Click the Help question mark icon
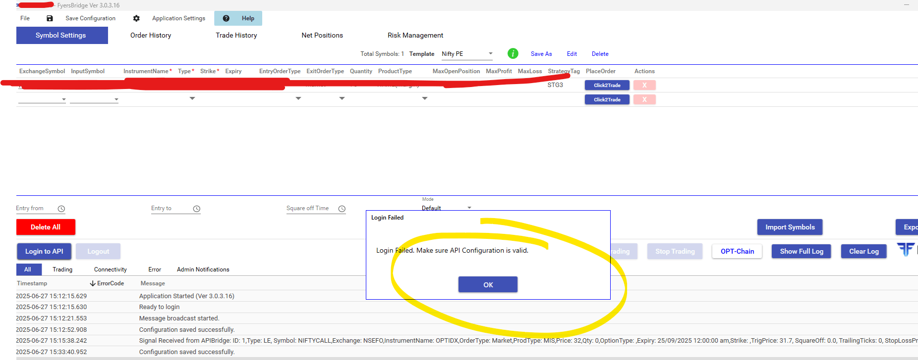This screenshot has height=360, width=918. coord(226,18)
